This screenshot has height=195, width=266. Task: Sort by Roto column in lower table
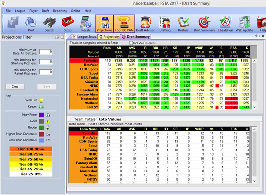click(x=105, y=129)
